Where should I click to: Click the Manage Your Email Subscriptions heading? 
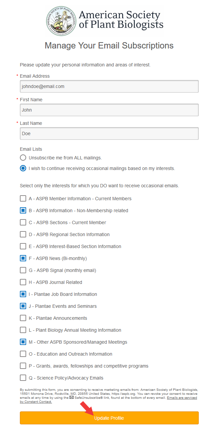coord(109,45)
